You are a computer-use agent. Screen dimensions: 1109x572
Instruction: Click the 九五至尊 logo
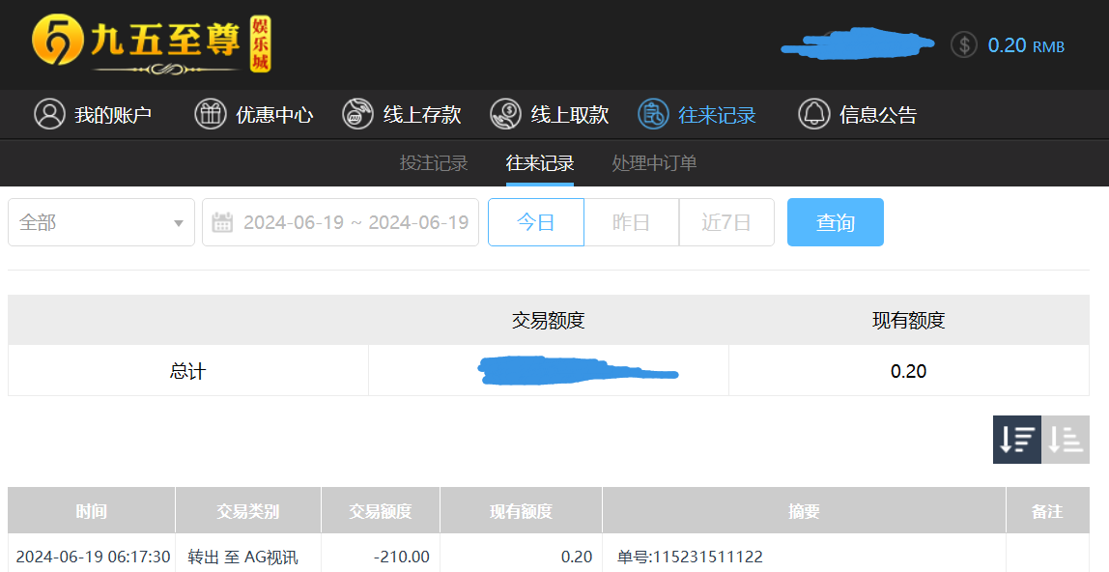click(x=152, y=44)
